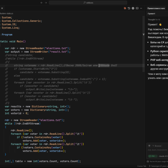Click the ChatGPT knot icon in editor toolbar
This screenshot has width=168, height=168.
(x=133, y=8)
